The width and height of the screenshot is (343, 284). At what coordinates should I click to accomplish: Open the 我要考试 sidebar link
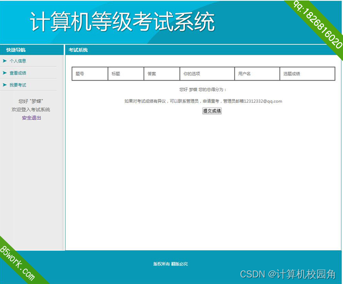[x=18, y=85]
